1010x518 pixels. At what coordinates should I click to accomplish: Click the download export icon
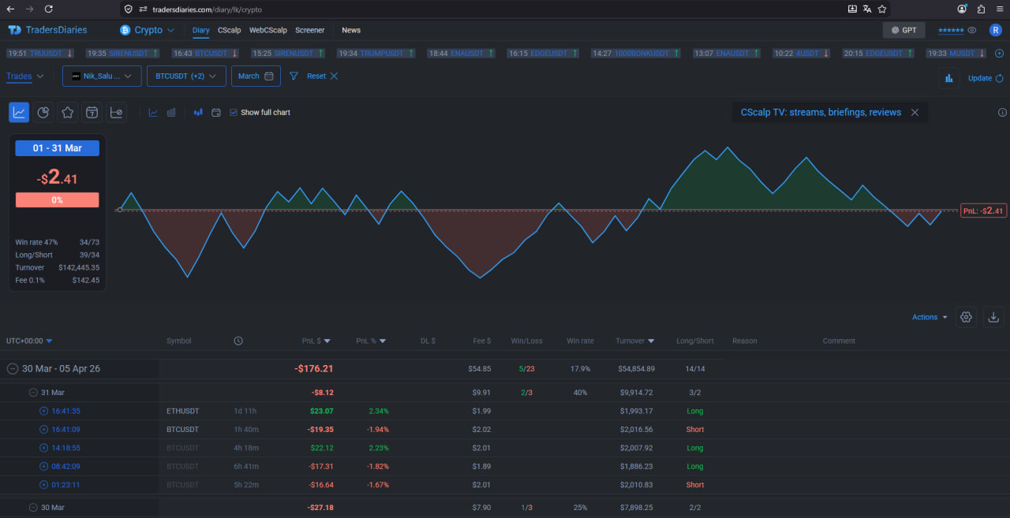(993, 317)
